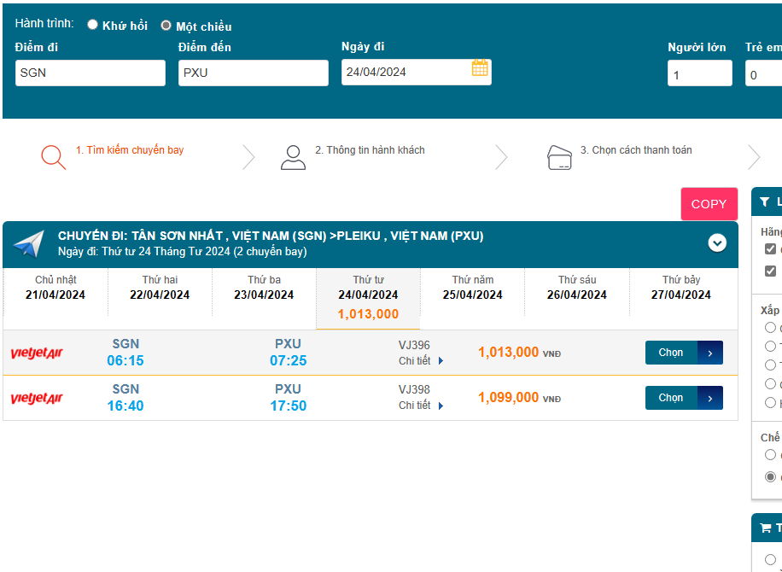The image size is (782, 572).
Task: Toggle the first airline filter checkbox
Action: 770,249
